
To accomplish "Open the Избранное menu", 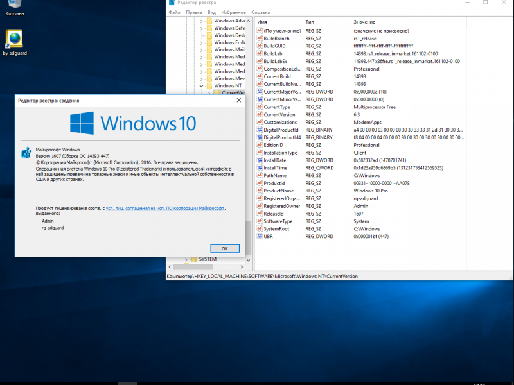I will click(233, 12).
